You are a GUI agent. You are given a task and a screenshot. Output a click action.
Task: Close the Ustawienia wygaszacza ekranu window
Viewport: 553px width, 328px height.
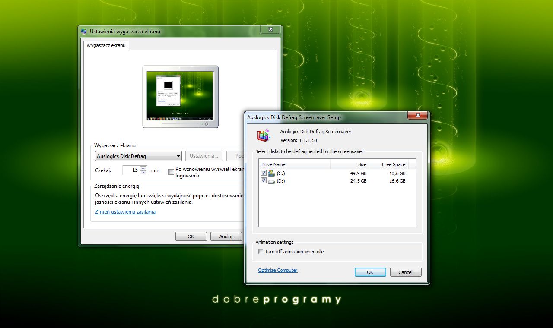pyautogui.click(x=270, y=29)
